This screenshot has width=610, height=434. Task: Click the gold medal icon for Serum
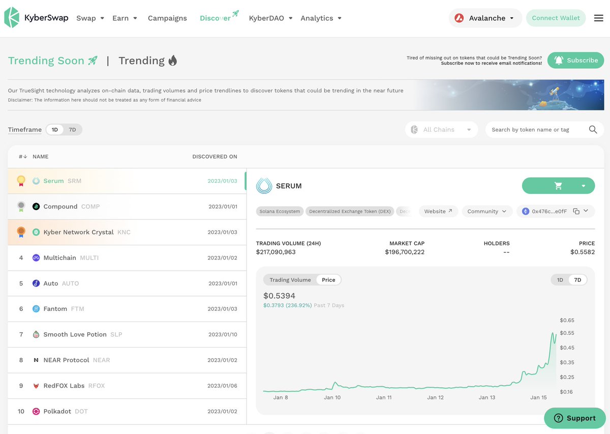point(21,181)
